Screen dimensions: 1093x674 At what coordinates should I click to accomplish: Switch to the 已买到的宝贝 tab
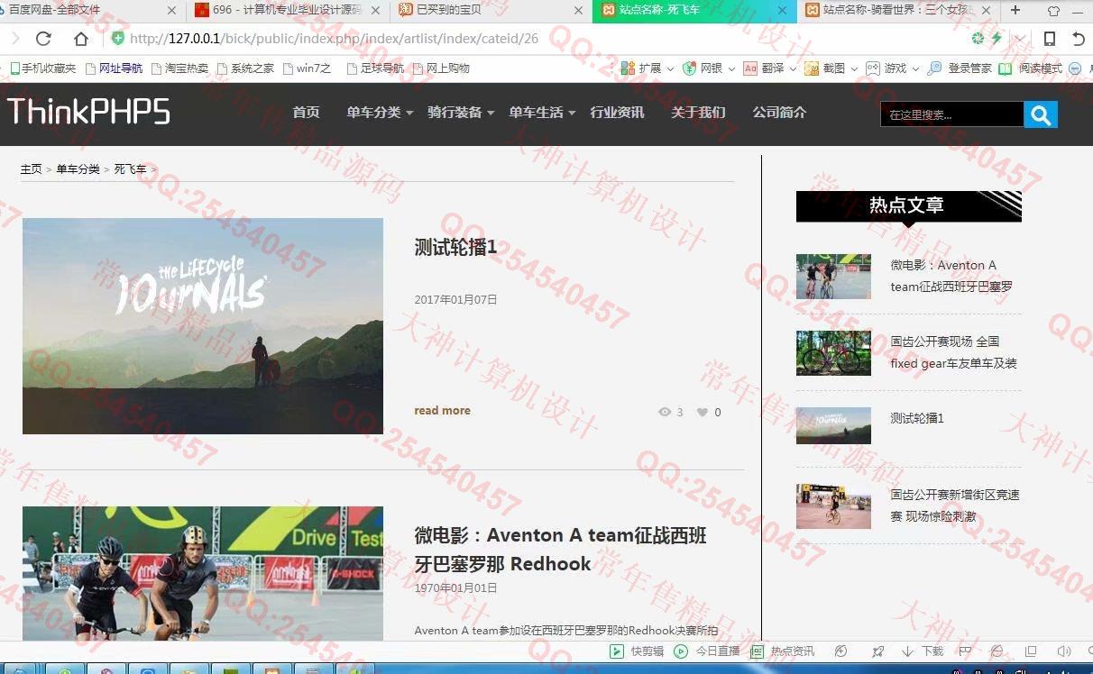(x=492, y=10)
